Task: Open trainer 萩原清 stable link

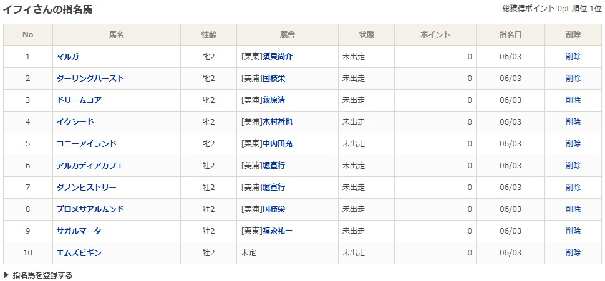Action: click(x=274, y=100)
